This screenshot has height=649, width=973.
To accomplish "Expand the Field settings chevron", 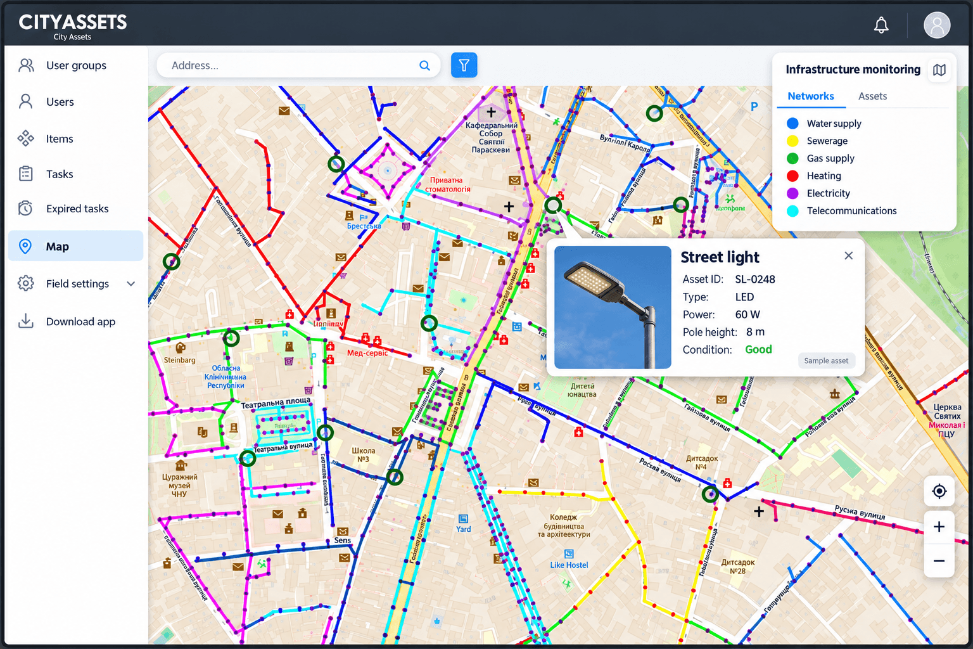I will (131, 283).
